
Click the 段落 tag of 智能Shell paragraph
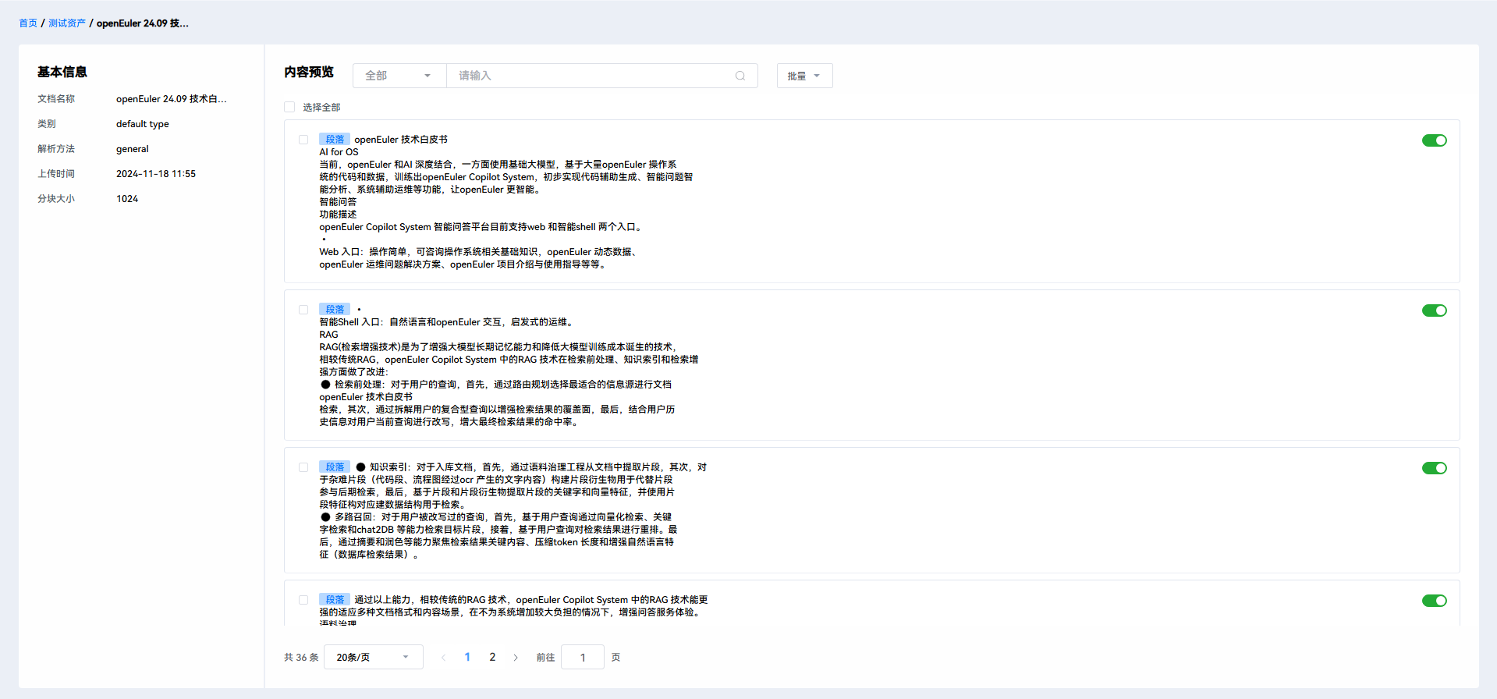335,310
